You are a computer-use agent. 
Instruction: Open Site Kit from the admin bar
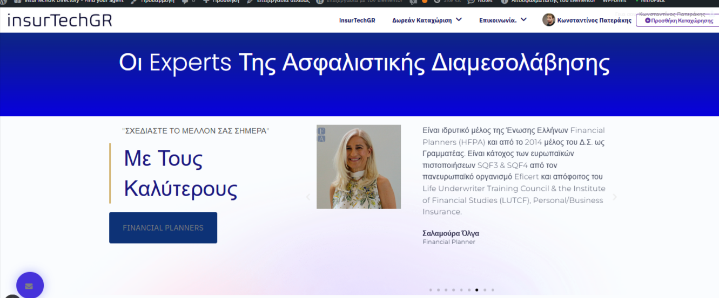coord(451,2)
